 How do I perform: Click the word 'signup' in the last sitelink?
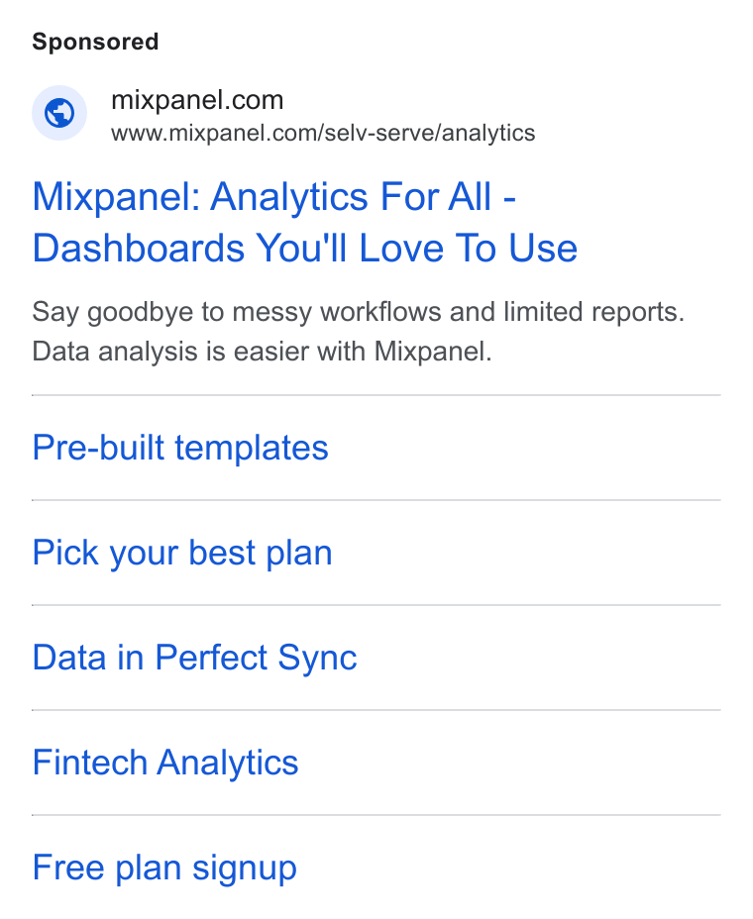coord(245,868)
